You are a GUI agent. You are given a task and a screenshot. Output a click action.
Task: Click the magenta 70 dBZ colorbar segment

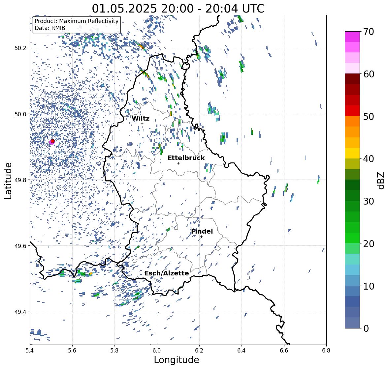(352, 37)
